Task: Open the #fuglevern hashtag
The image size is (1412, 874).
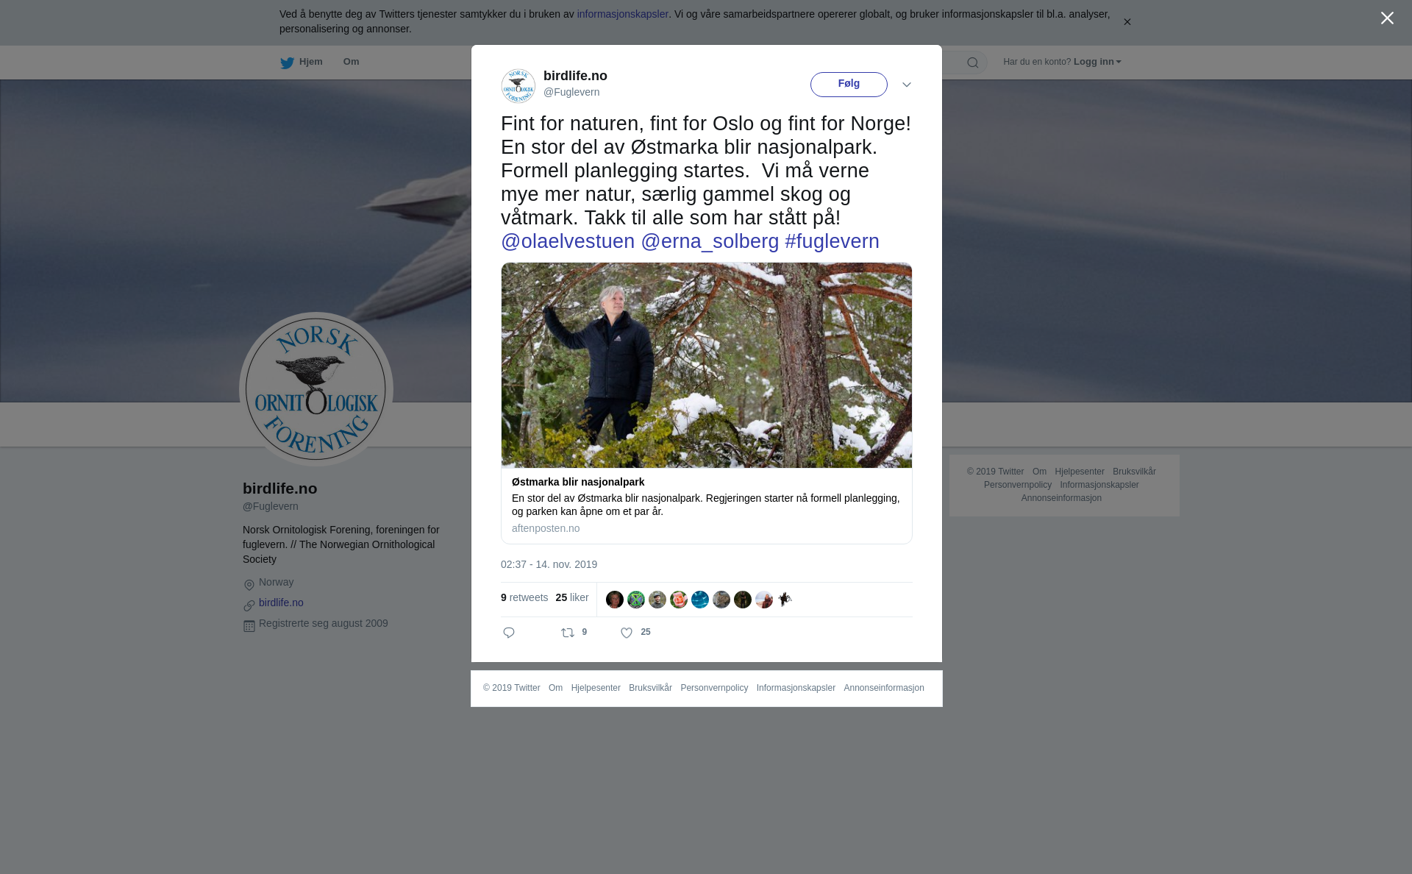Action: pos(832,241)
